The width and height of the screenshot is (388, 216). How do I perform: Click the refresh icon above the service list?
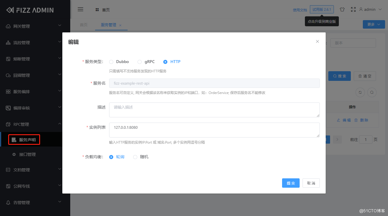[360, 92]
